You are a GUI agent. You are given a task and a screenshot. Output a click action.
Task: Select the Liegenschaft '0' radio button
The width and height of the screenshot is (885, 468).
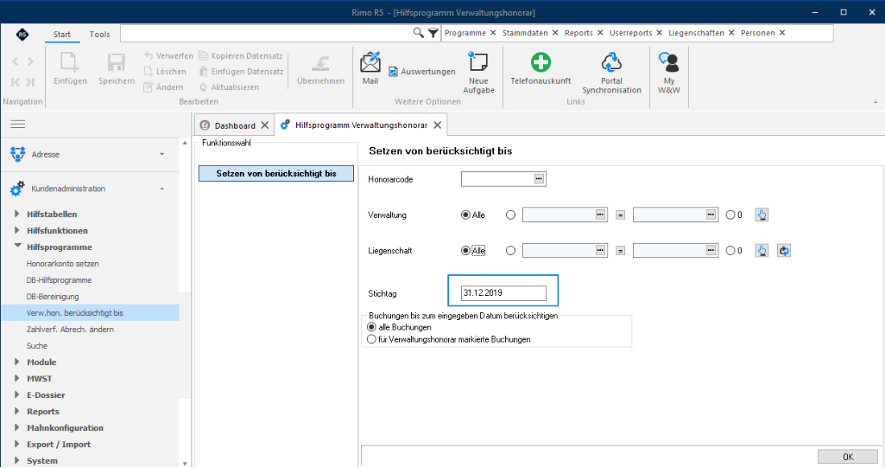tap(731, 250)
